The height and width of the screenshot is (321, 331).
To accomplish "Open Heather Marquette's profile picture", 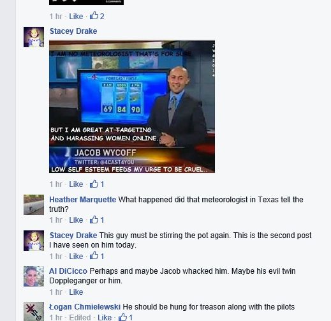I will tap(34, 205).
